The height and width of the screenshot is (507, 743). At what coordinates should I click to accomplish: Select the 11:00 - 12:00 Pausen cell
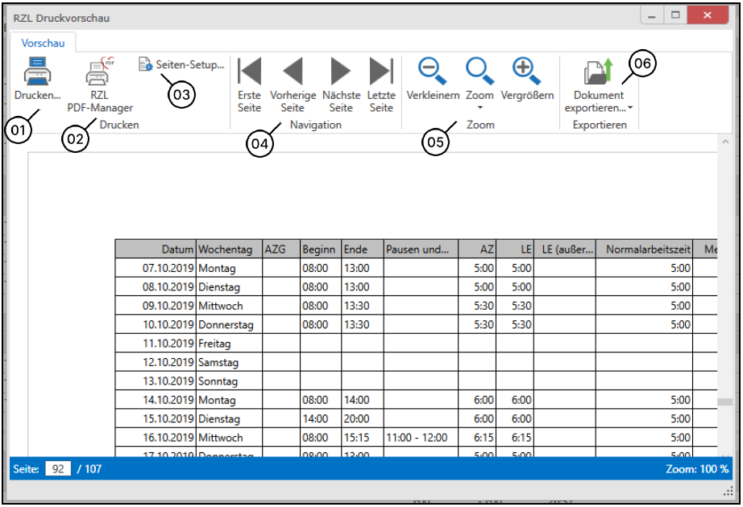tap(416, 438)
